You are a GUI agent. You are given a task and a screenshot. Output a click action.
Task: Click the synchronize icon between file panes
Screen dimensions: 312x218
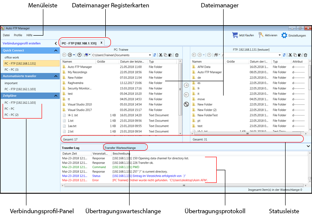[x=186, y=104]
